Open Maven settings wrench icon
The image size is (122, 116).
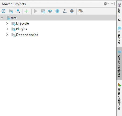pyautogui.click(x=80, y=11)
